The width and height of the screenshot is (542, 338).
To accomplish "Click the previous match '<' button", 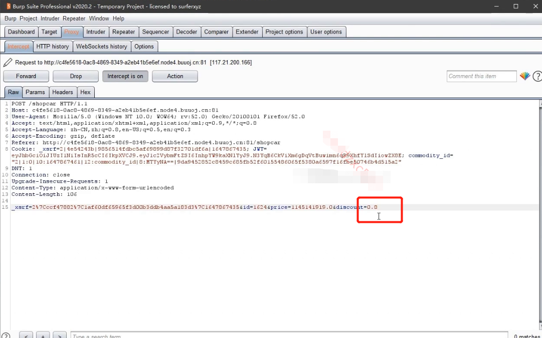I will tap(26, 335).
